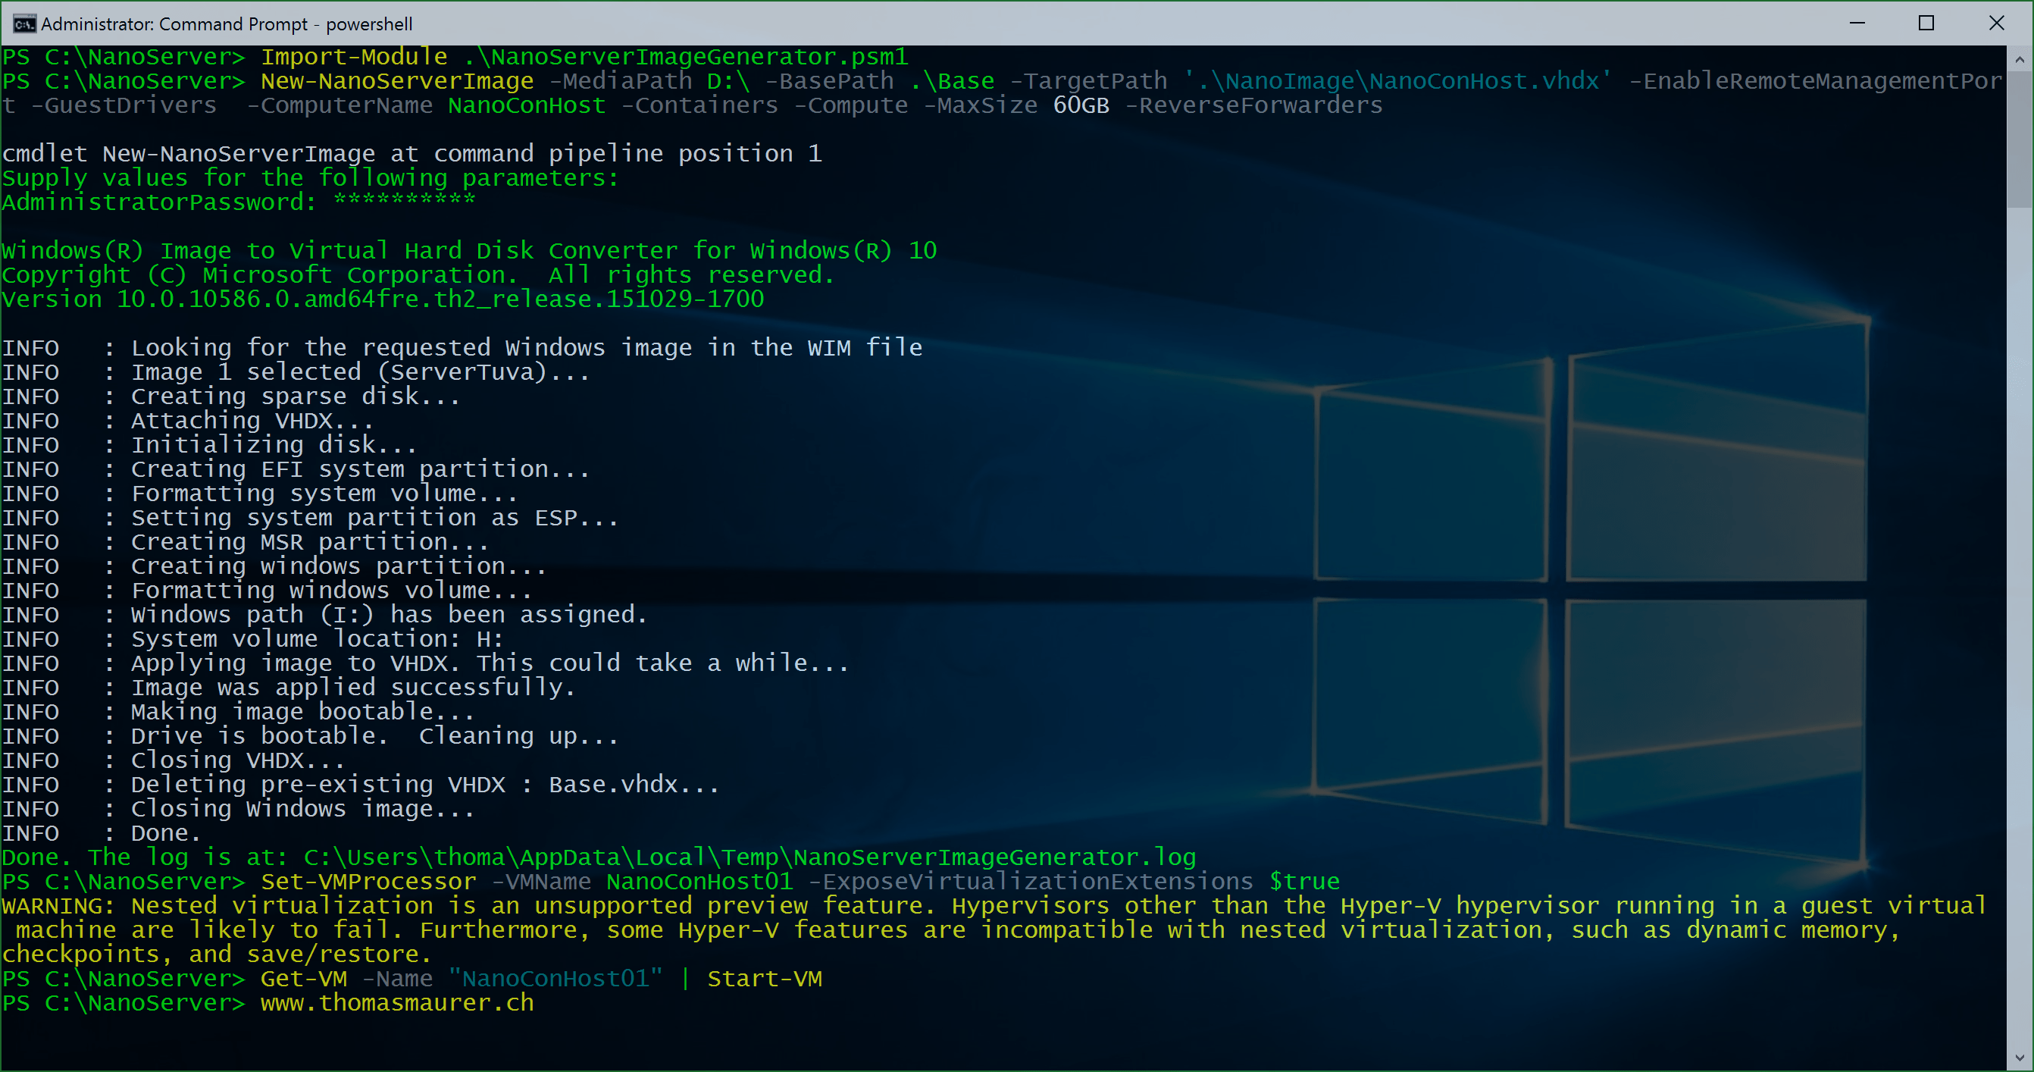Open the Command Prompt system menu icon

23,24
